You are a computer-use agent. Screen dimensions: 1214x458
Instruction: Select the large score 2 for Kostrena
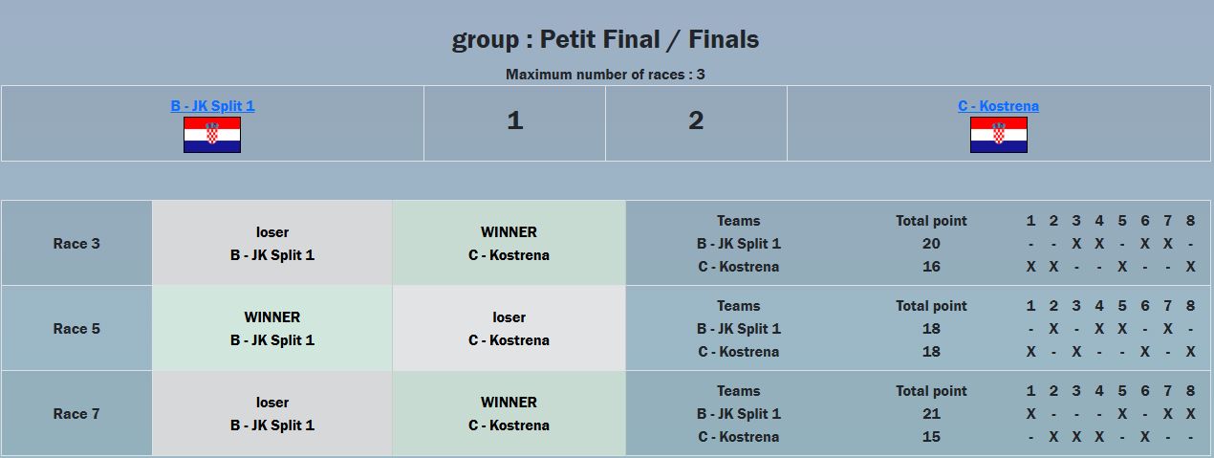(696, 120)
